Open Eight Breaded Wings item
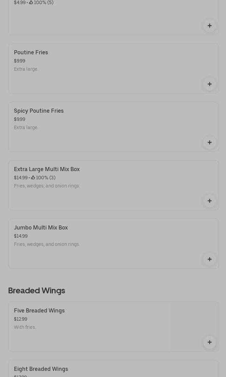Screen dimensions: 226x377 (x=41, y=369)
